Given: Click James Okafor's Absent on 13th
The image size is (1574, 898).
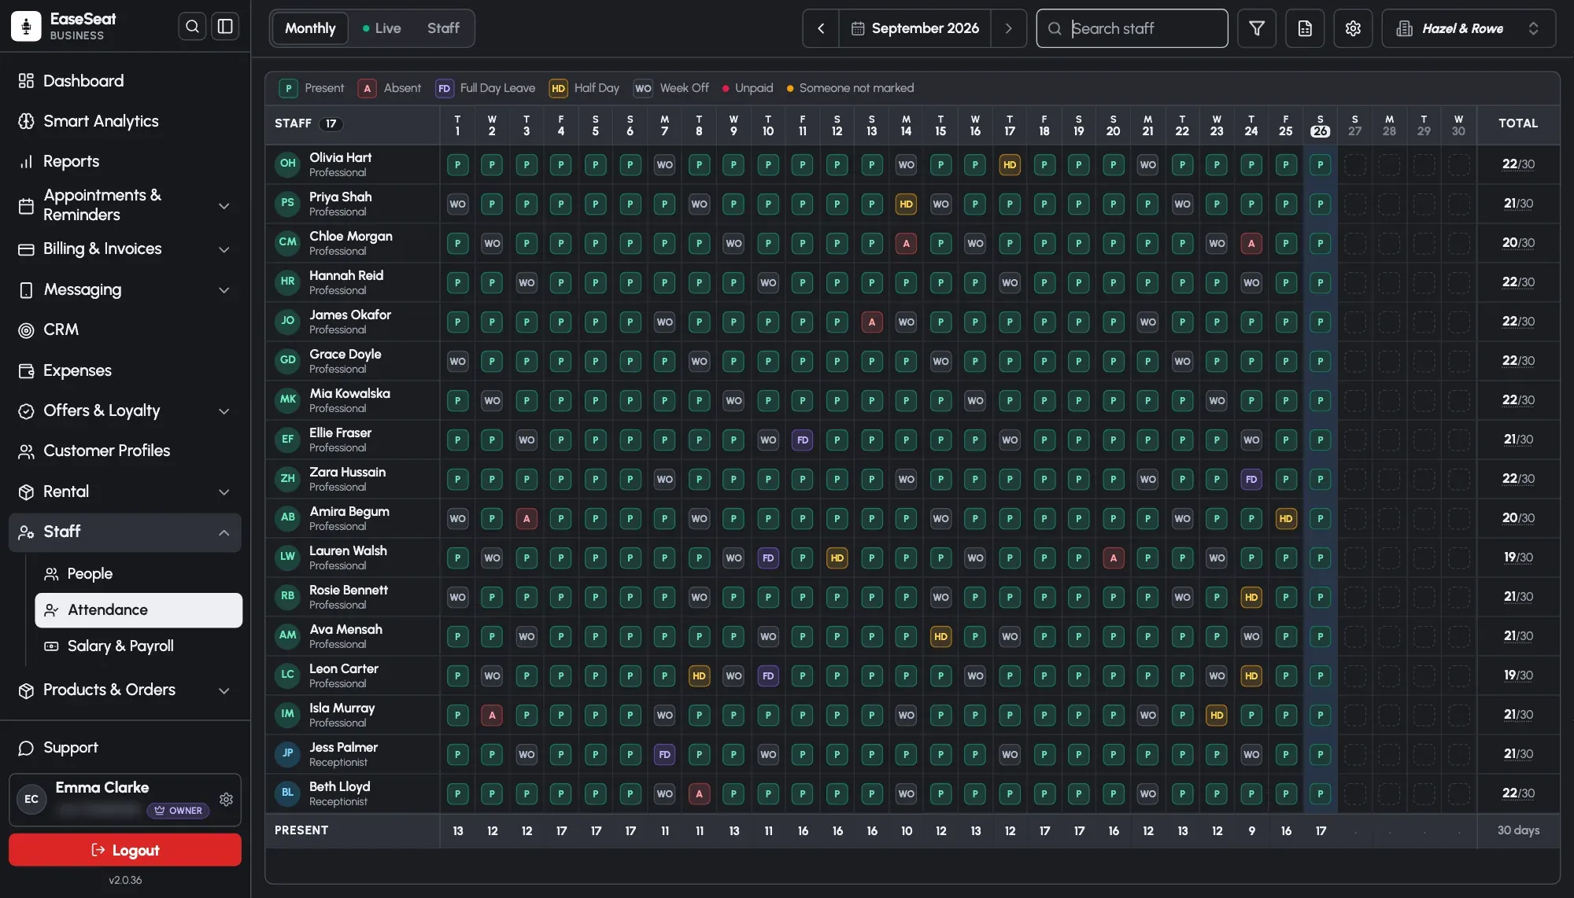Looking at the screenshot, I should coord(871,322).
